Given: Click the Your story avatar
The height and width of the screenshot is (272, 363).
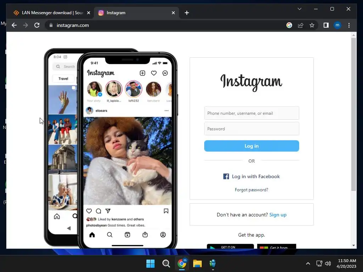Looking at the screenshot, I should click(x=94, y=89).
